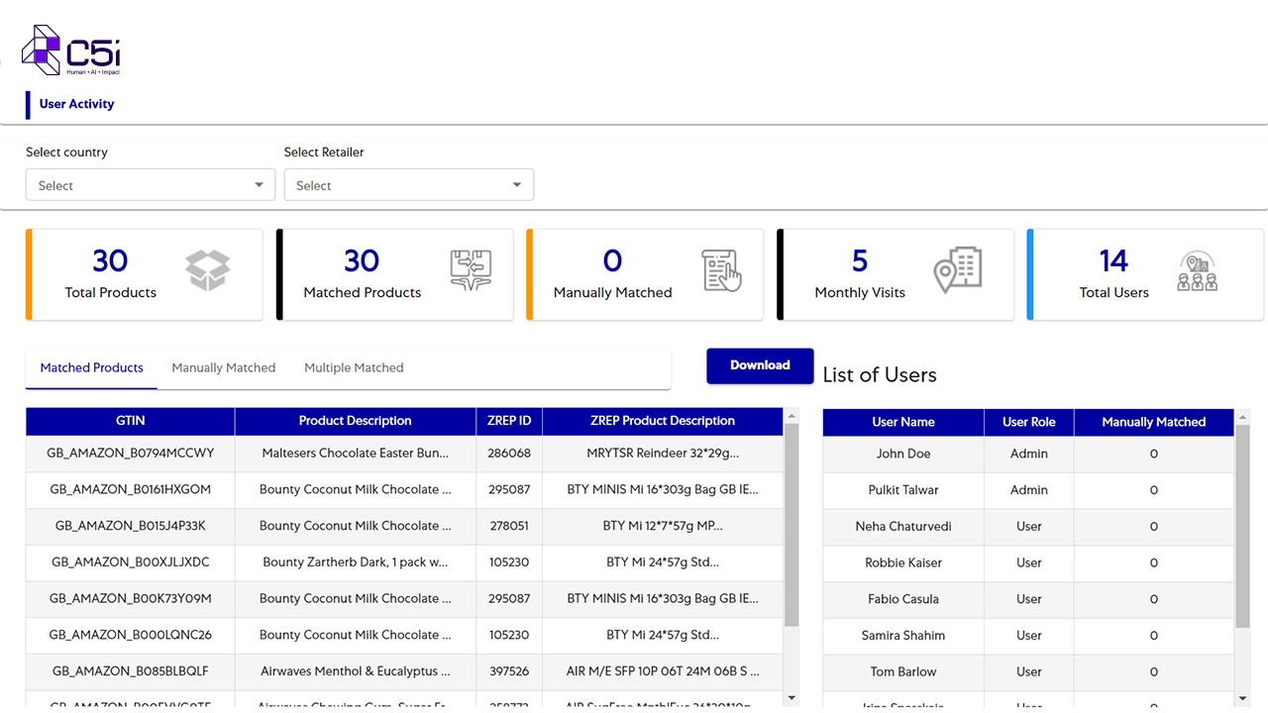
Task: Click Maltesers Chocolate Easter Bun... description
Action: point(356,454)
